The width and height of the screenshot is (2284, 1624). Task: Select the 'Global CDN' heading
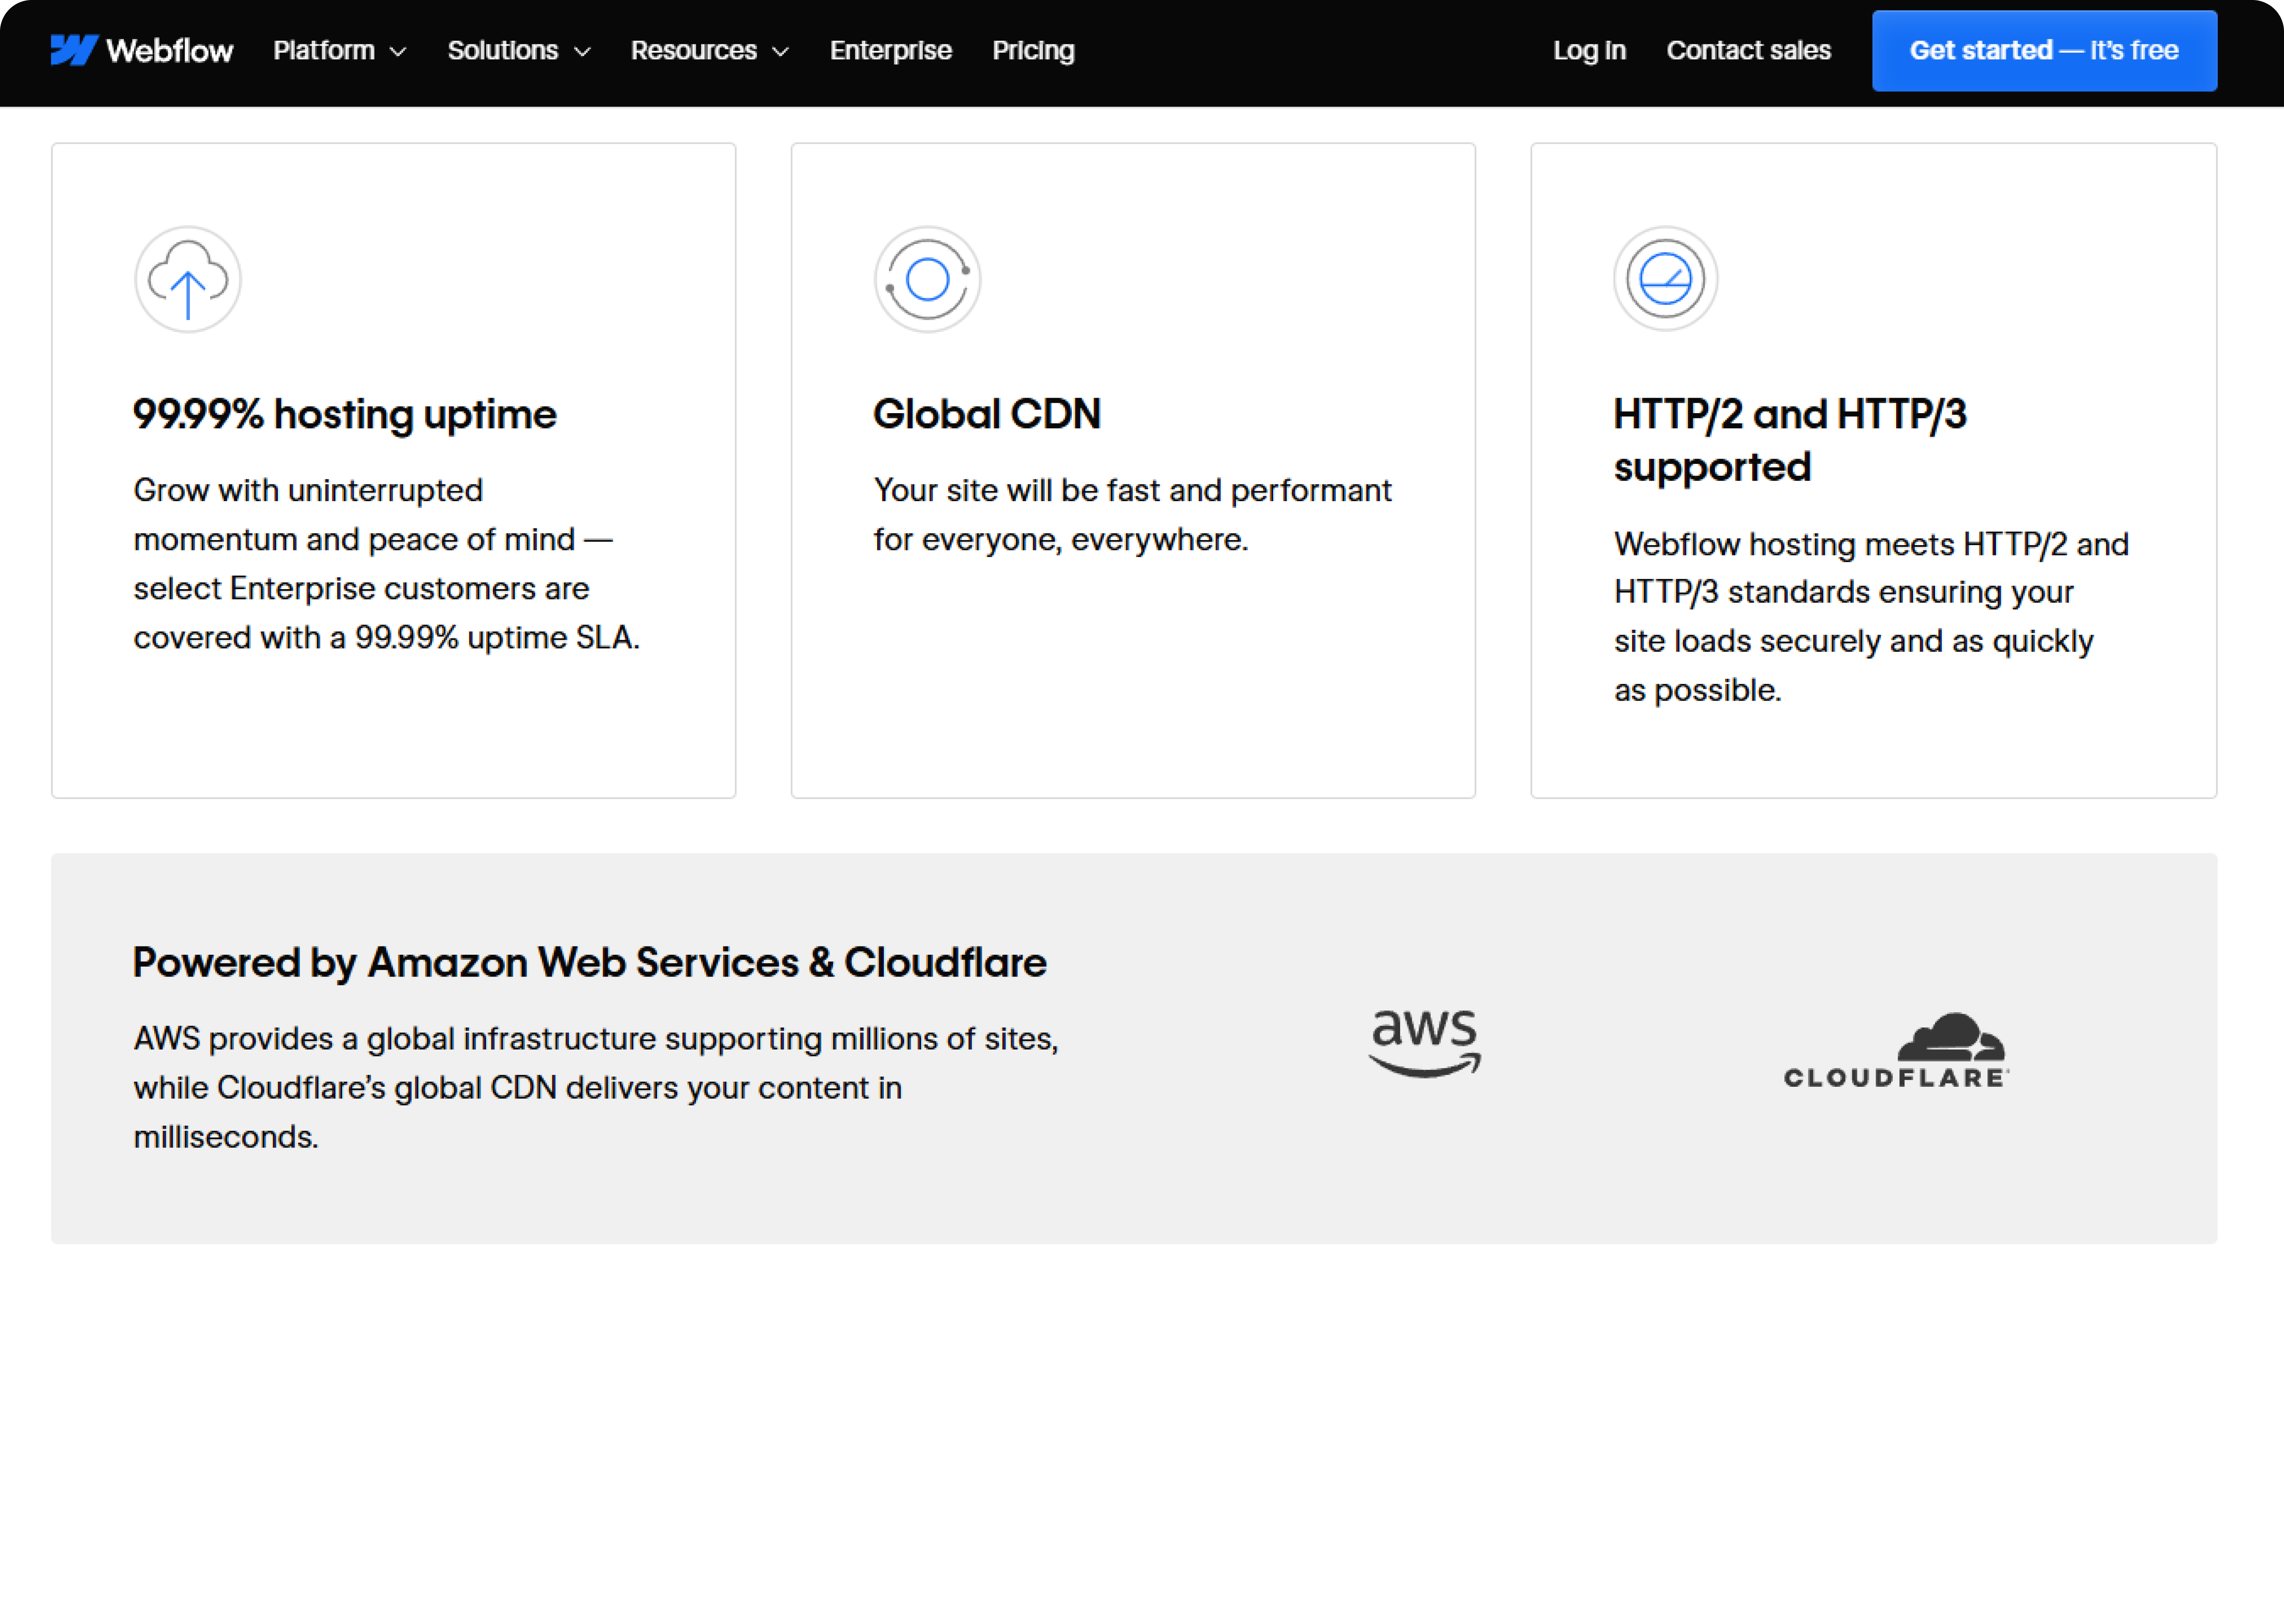click(x=987, y=414)
